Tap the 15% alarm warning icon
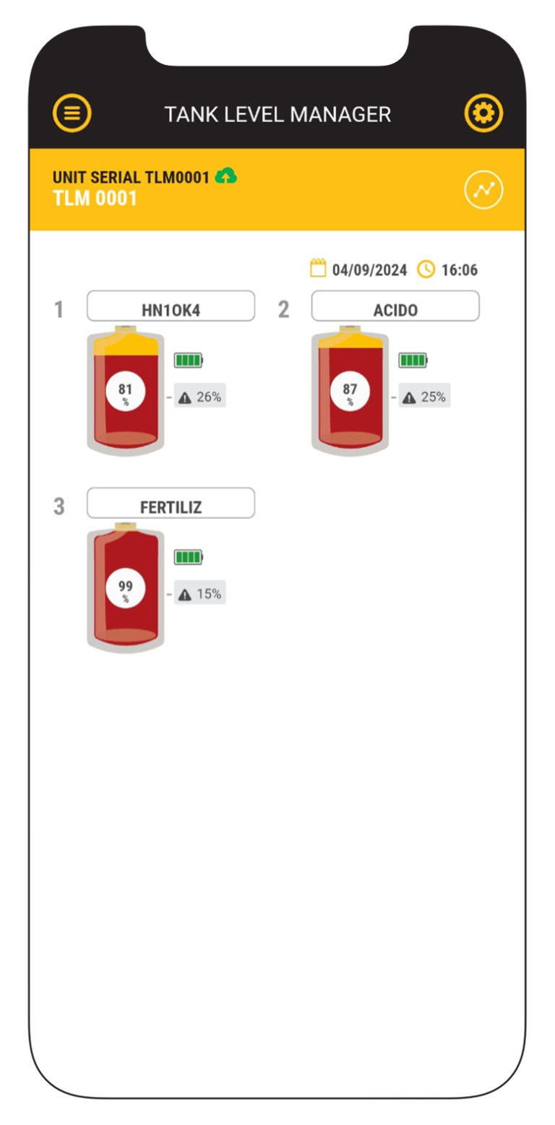The image size is (555, 1125). point(185,595)
